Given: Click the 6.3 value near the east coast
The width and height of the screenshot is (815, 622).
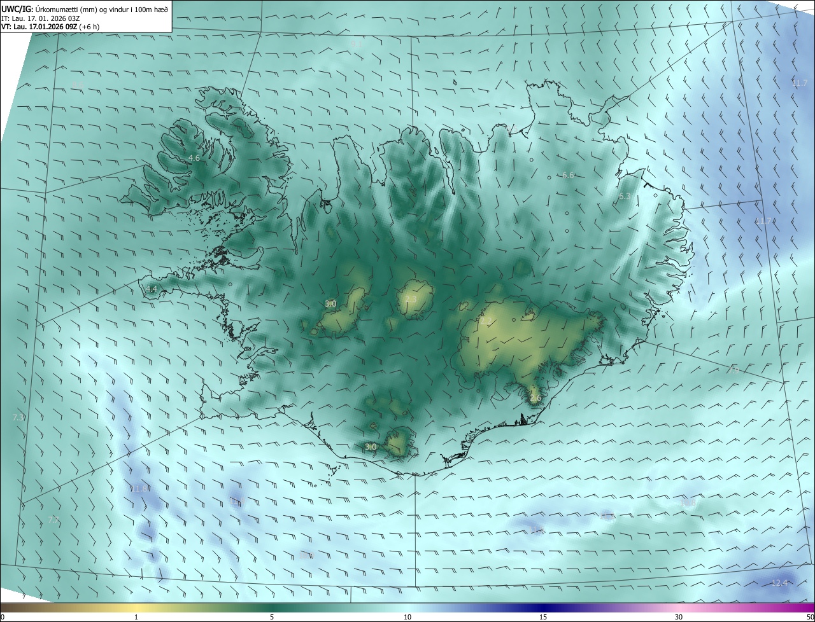Looking at the screenshot, I should pos(625,197).
